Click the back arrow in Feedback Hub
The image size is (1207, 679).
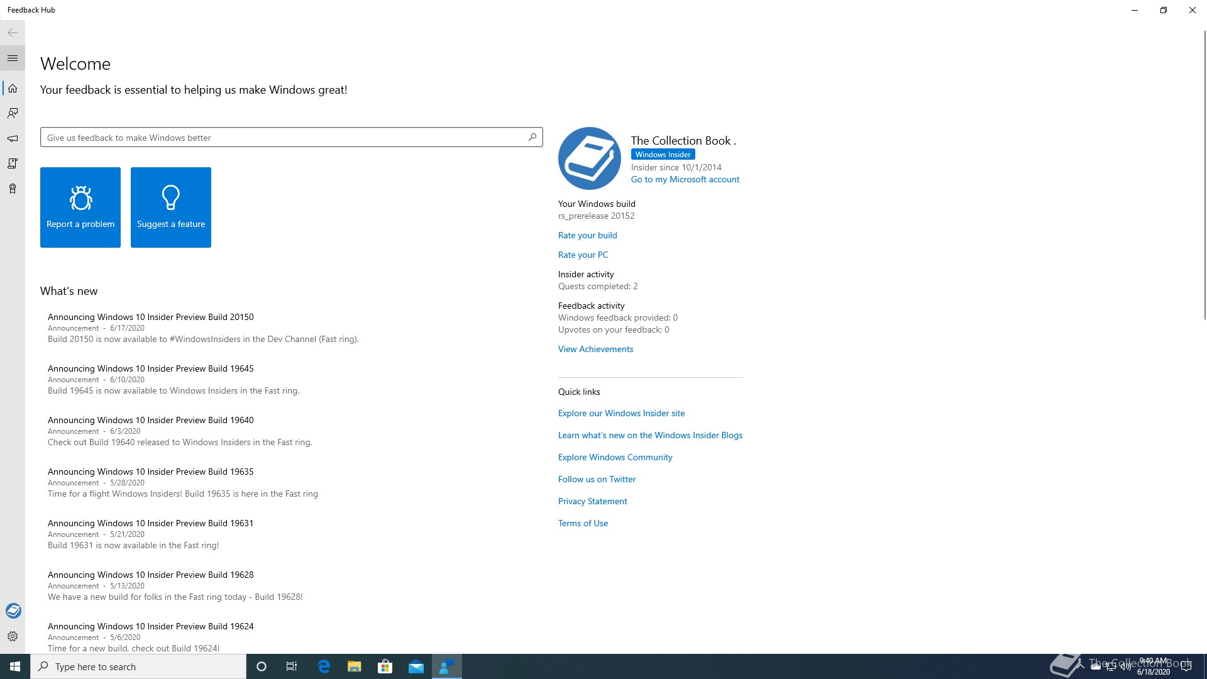[x=13, y=33]
